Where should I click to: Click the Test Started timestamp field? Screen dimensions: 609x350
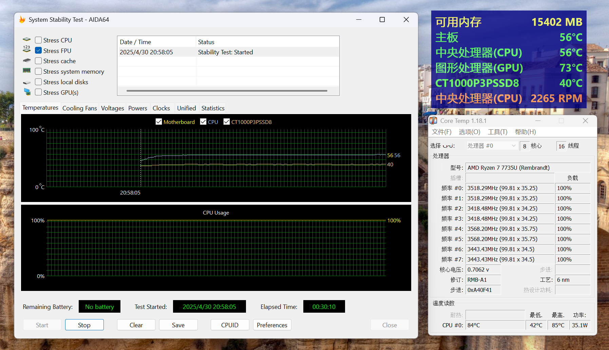click(209, 307)
